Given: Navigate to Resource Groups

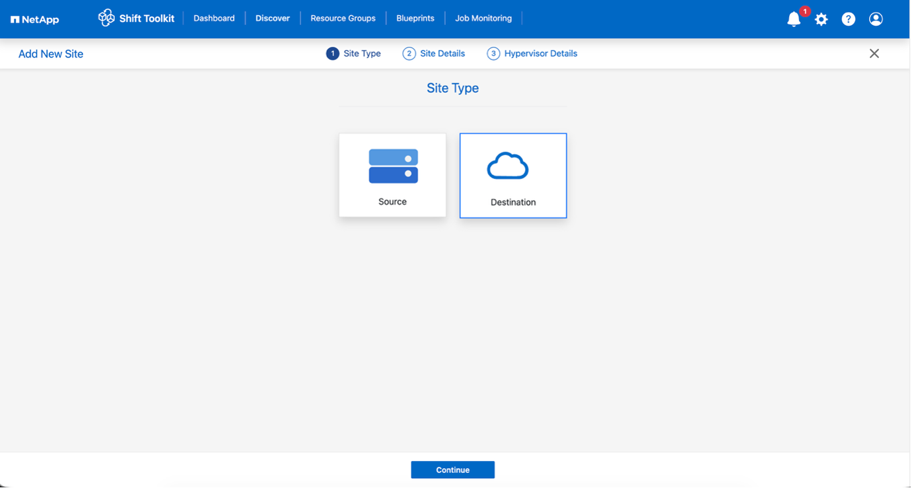Looking at the screenshot, I should pos(343,18).
